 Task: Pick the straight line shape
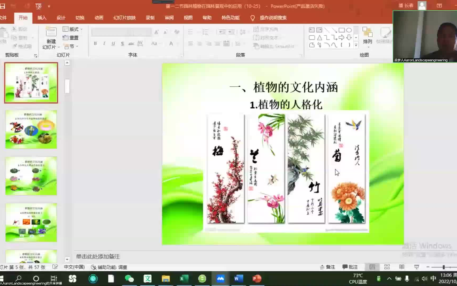coord(327,30)
